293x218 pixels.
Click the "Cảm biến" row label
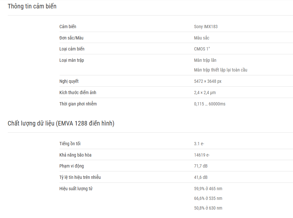(68, 27)
